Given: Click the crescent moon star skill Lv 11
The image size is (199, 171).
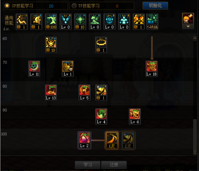Looking at the screenshot, I should point(34,69).
